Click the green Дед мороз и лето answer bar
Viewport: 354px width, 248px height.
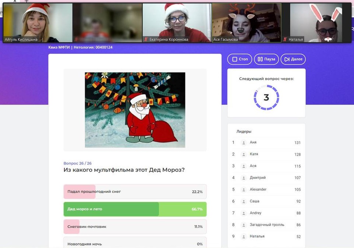point(135,209)
